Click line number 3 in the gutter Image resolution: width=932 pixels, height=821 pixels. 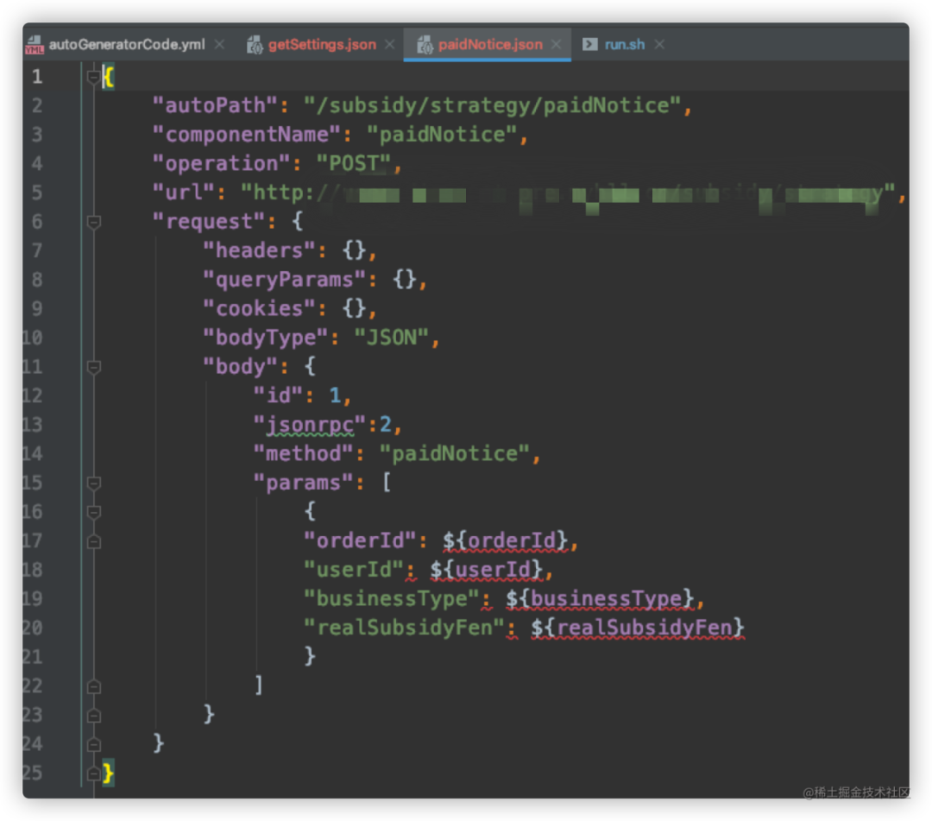click(37, 135)
